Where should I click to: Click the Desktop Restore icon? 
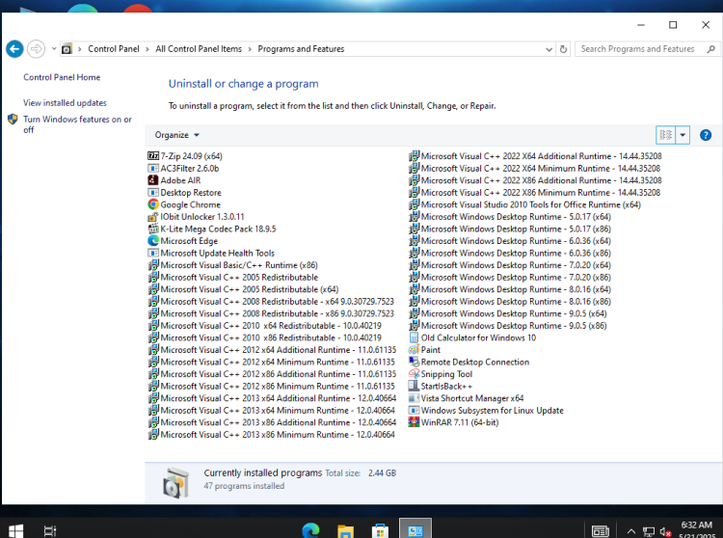pyautogui.click(x=153, y=192)
